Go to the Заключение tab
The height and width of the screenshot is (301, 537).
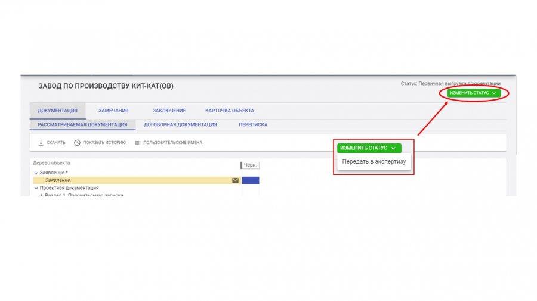[x=169, y=111]
